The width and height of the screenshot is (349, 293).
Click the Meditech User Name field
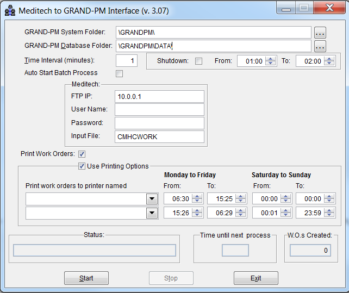coord(159,110)
